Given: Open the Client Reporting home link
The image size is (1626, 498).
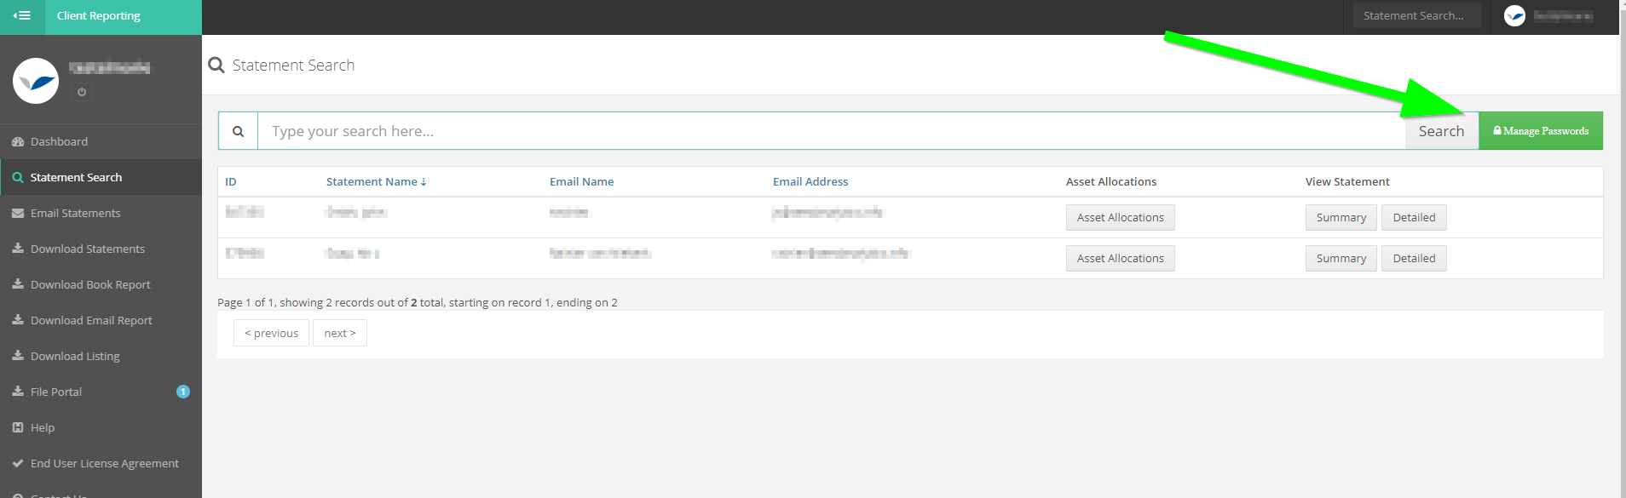Looking at the screenshot, I should click(99, 15).
